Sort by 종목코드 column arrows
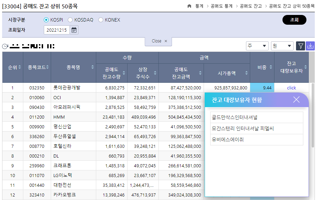 (47, 67)
